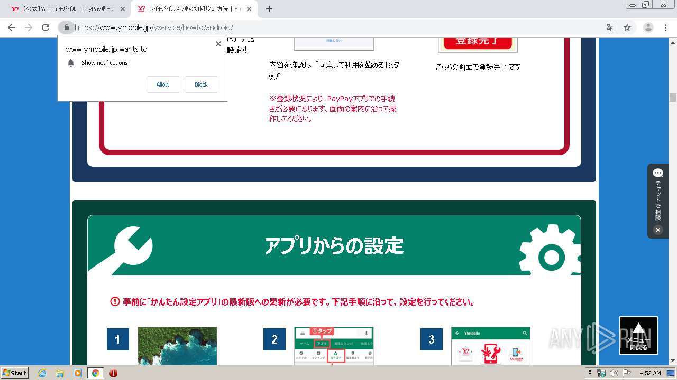677x380 pixels.
Task: Open a new browser tab
Action: coord(269,9)
